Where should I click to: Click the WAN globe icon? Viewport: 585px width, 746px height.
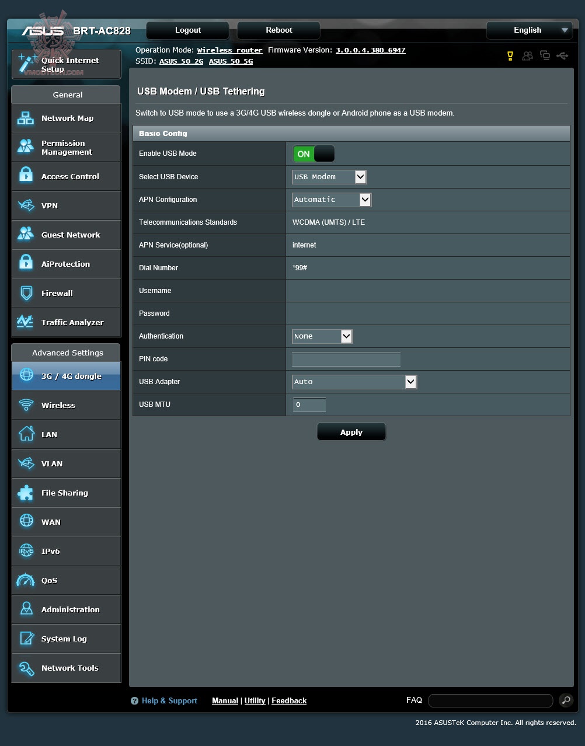[x=26, y=521]
